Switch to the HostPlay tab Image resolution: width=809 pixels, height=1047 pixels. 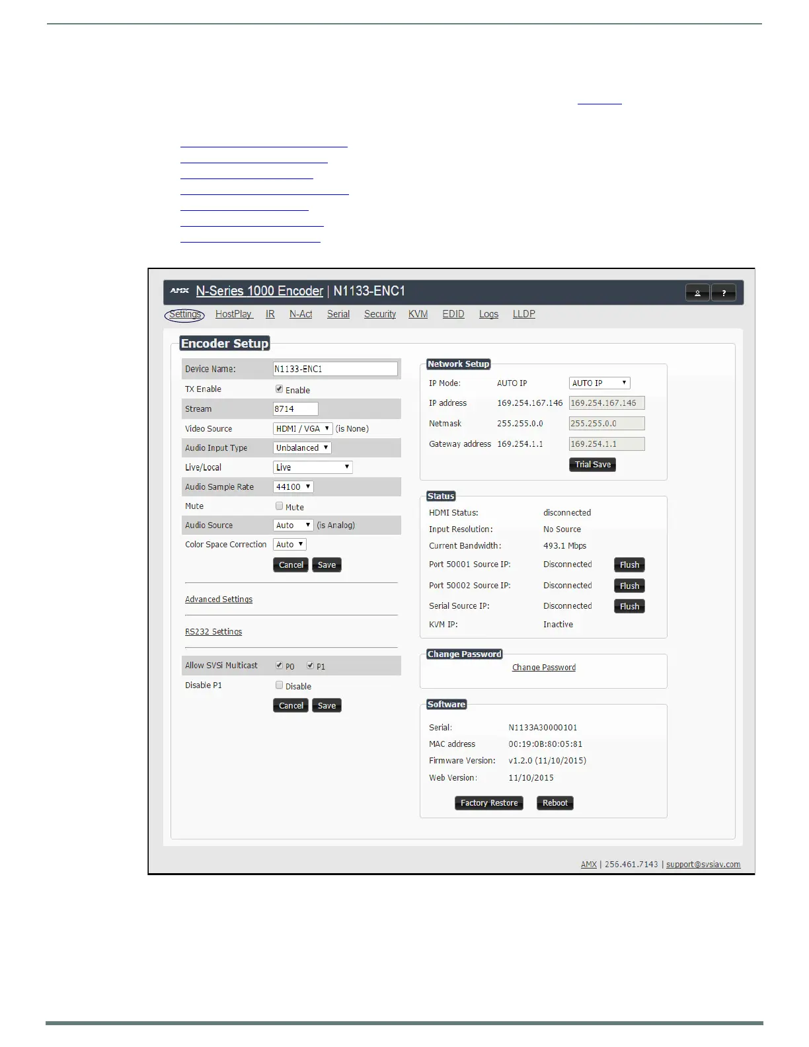click(x=234, y=314)
